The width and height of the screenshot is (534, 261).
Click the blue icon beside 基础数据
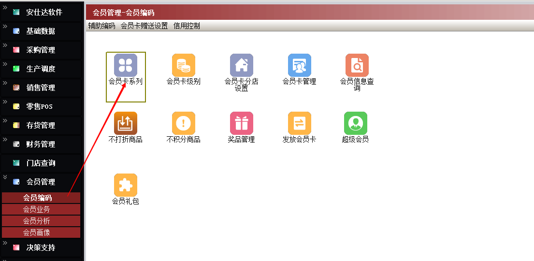(x=16, y=31)
